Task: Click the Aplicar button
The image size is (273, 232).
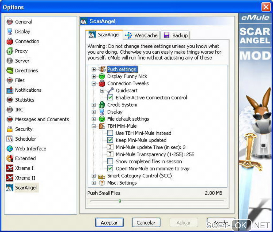Action: 184,223
